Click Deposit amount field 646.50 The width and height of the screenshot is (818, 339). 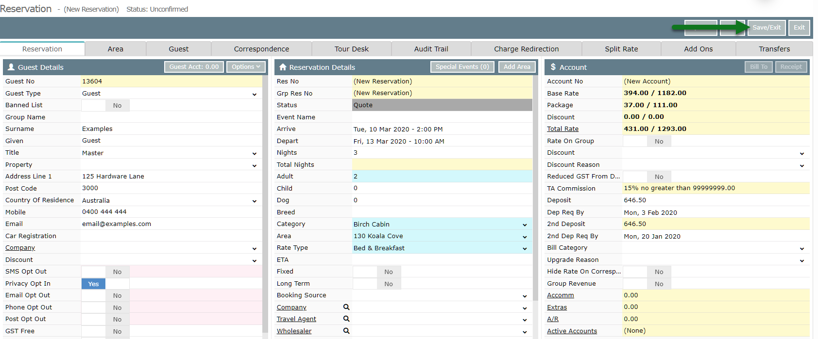[716, 200]
